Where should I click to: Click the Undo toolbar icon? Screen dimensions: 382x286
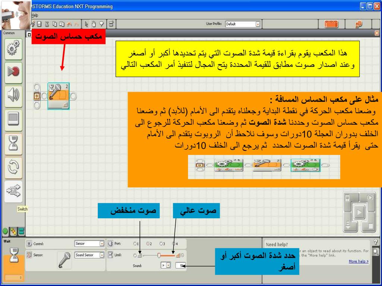[x=69, y=24]
